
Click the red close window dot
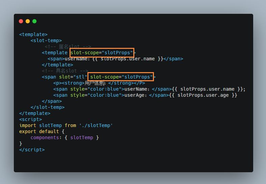[x=21, y=21]
